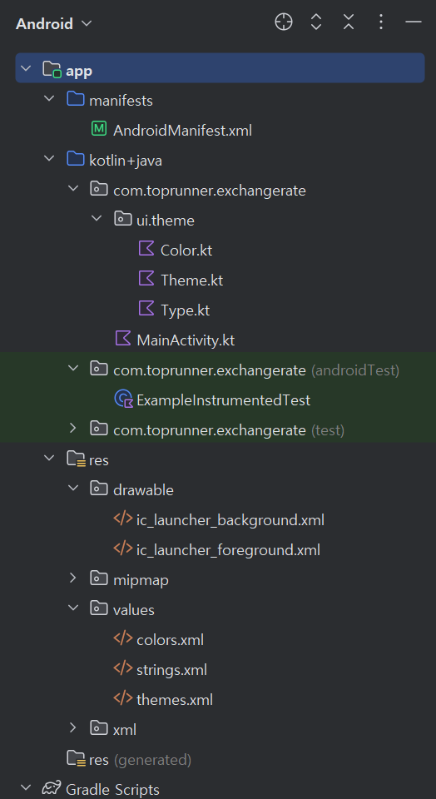Image resolution: width=436 pixels, height=799 pixels.
Task: Select the themes.xml file name
Action: [175, 700]
